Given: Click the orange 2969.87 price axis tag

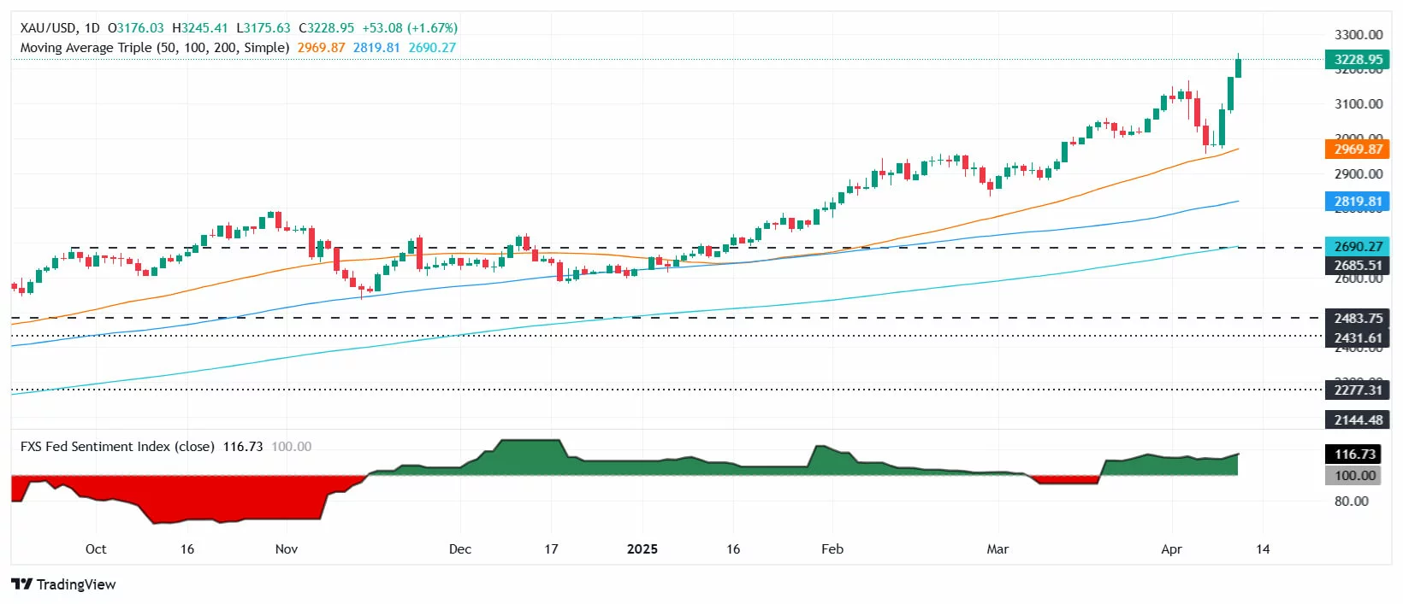Looking at the screenshot, I should coord(1357,149).
